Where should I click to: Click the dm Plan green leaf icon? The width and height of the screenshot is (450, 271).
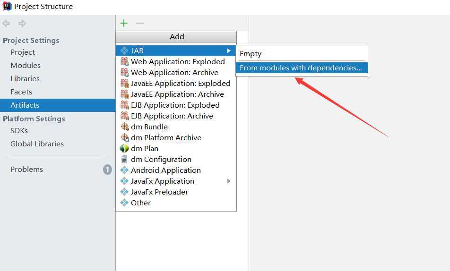124,149
